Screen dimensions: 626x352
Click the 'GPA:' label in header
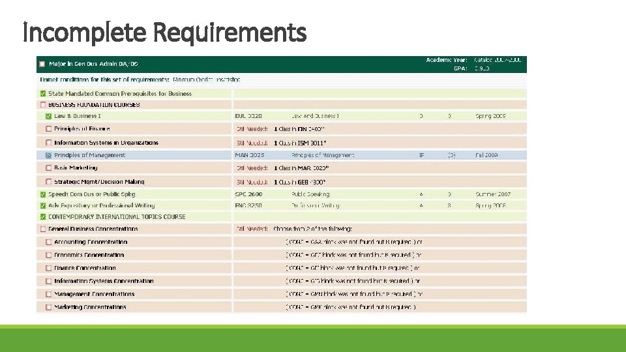pos(460,68)
